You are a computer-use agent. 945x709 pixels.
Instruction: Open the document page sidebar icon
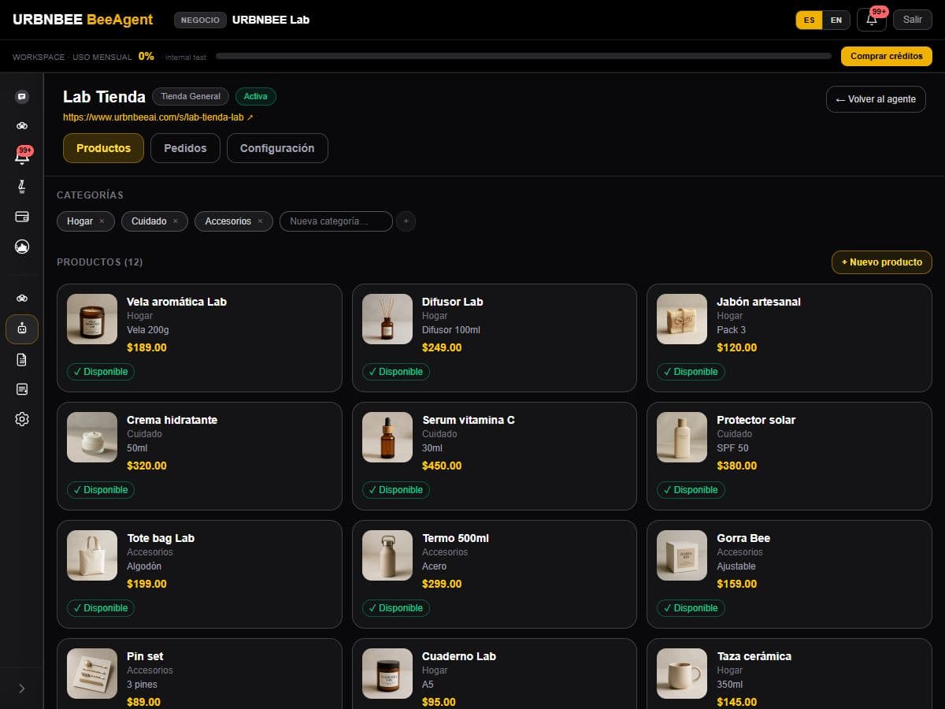pyautogui.click(x=22, y=359)
